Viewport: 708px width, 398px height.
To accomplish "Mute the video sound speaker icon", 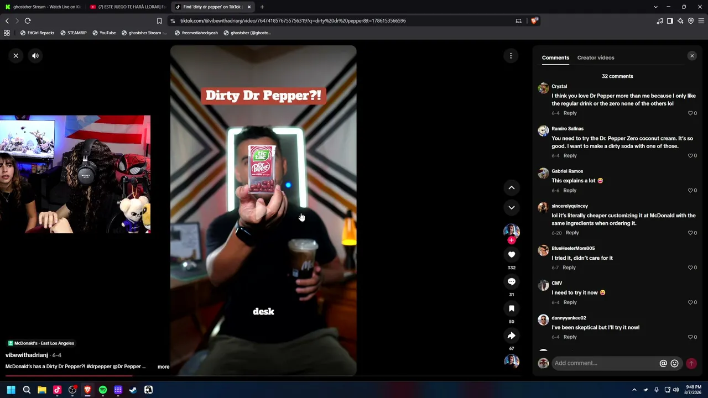I will (x=35, y=56).
